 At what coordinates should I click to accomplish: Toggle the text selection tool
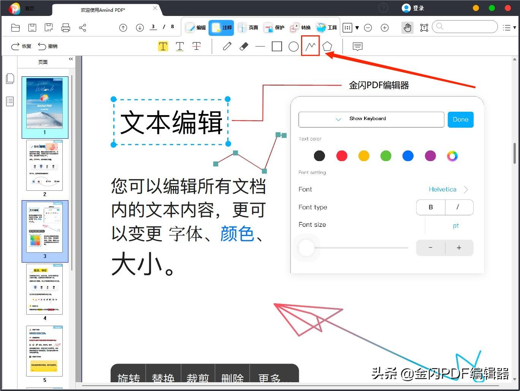pos(424,27)
